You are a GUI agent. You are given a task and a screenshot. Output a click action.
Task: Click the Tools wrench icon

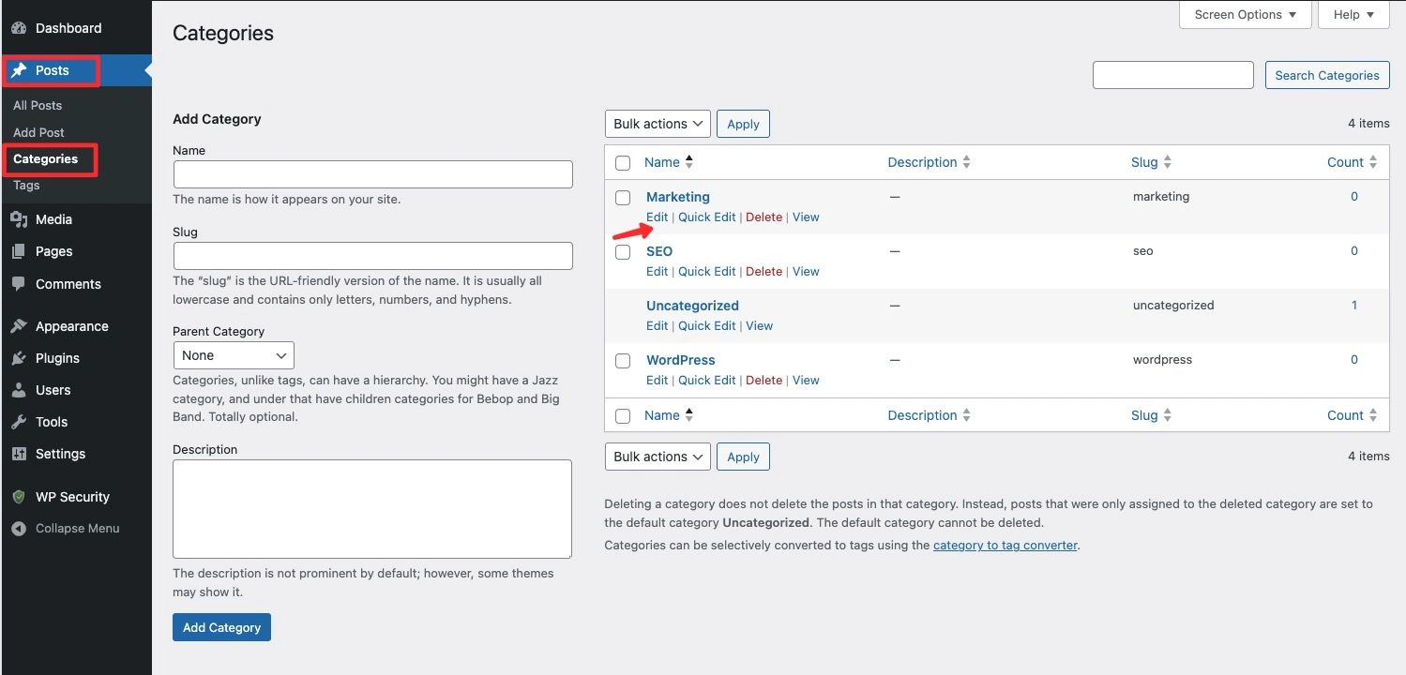point(19,422)
